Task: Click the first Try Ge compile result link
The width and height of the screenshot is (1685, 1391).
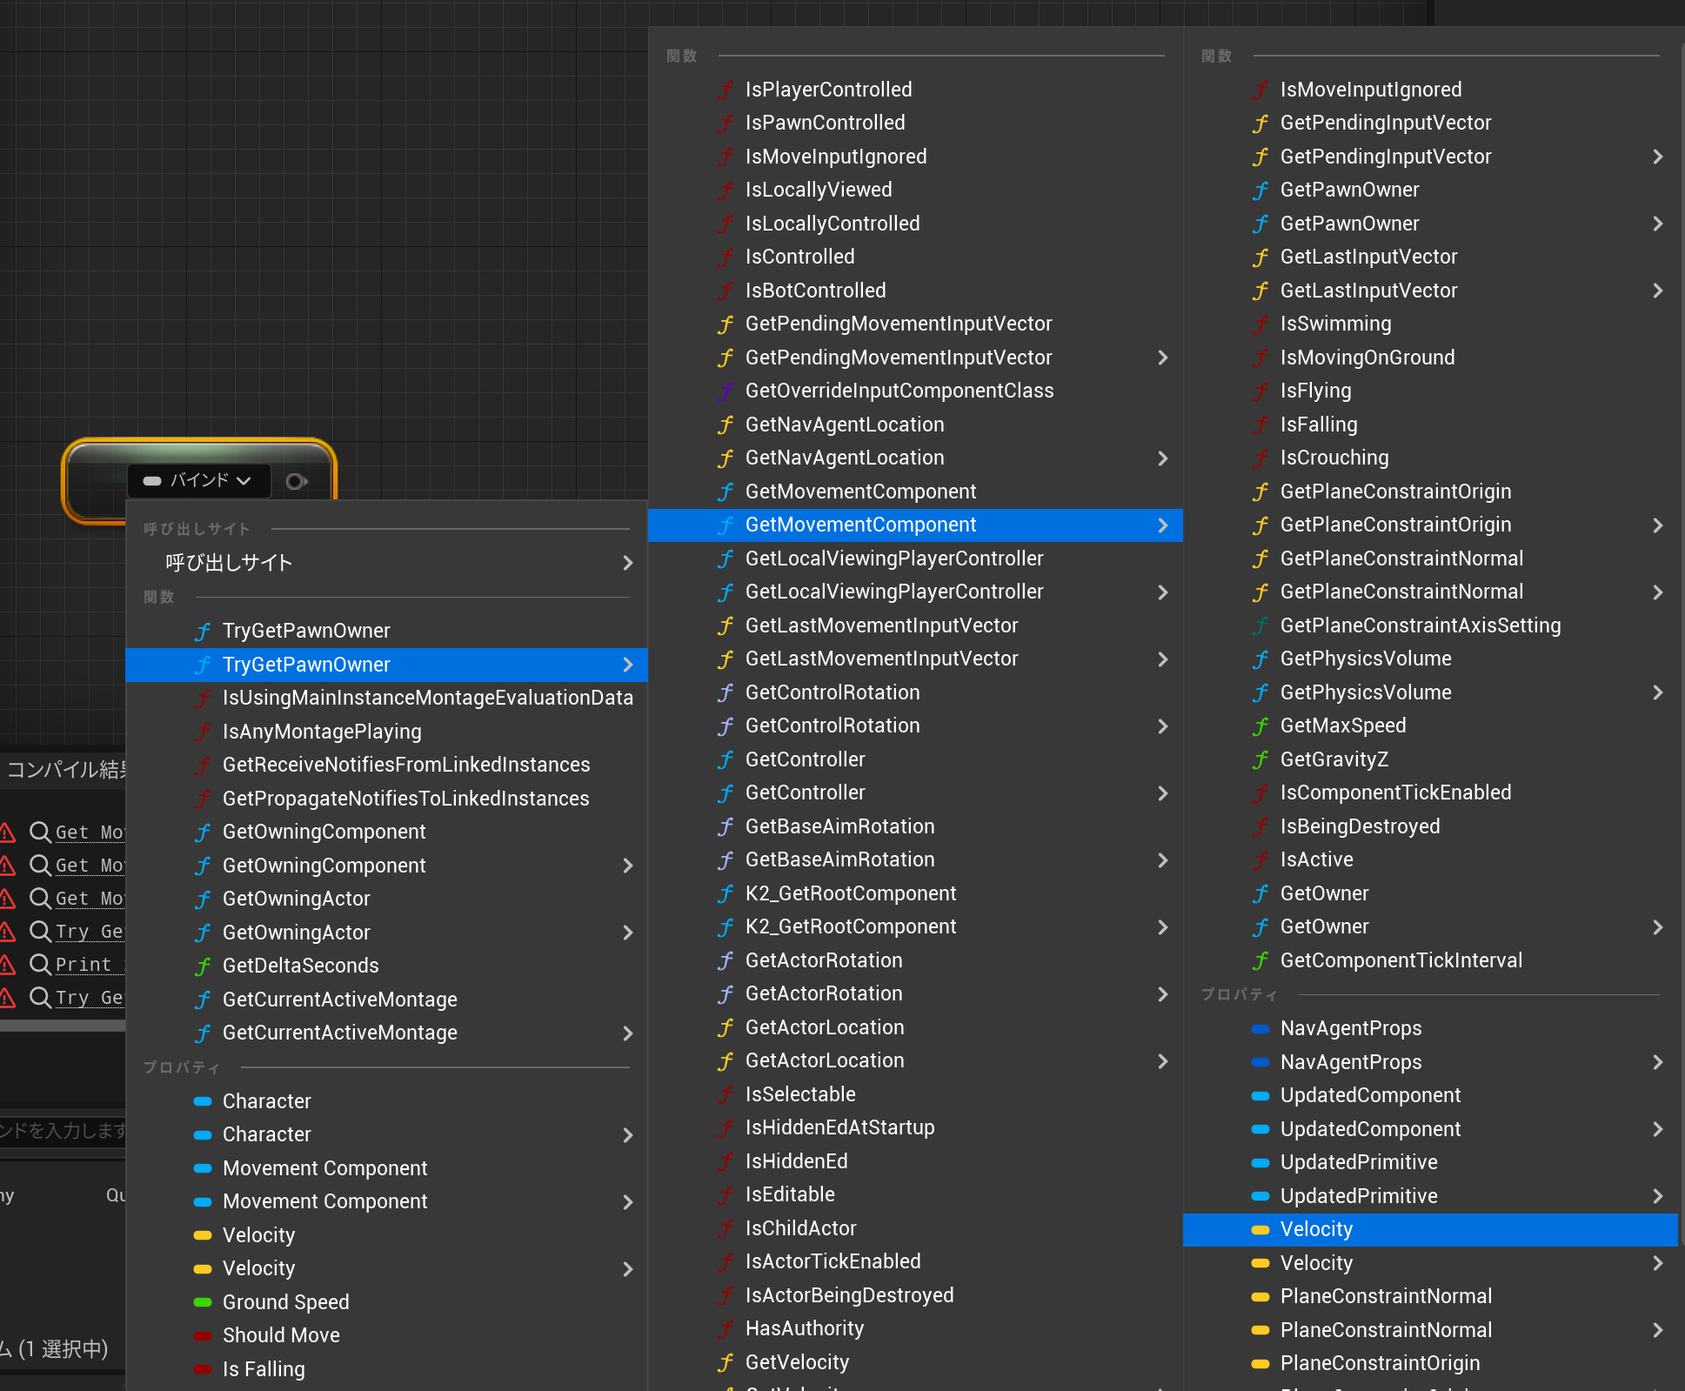Action: tap(89, 932)
